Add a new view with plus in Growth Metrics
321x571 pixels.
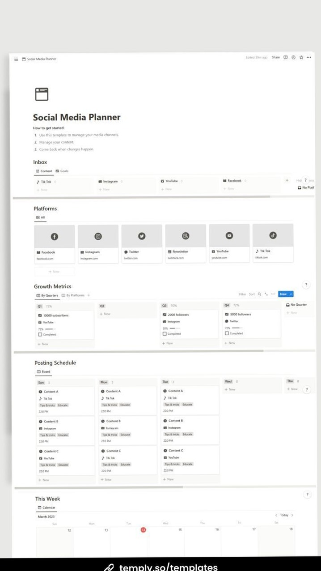point(89,295)
